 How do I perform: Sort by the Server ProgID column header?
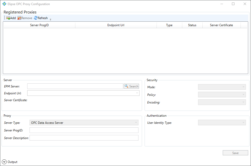point(39,25)
